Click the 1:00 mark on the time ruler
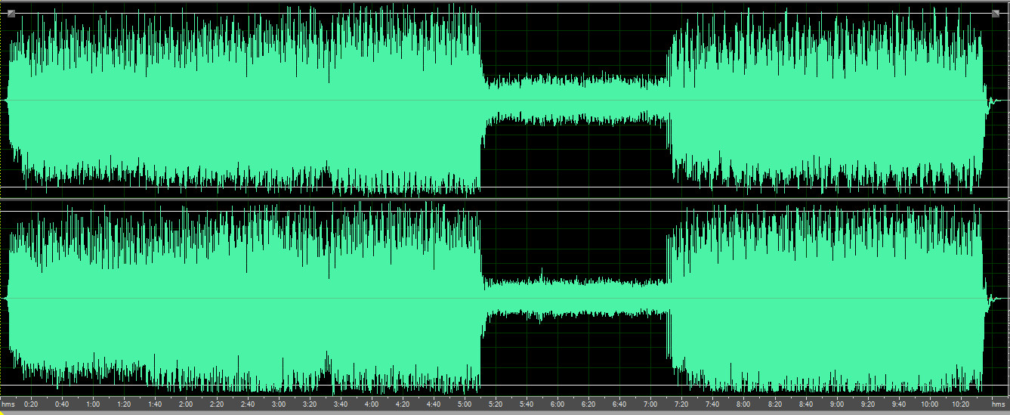This screenshot has height=415, width=1010. coord(93,404)
